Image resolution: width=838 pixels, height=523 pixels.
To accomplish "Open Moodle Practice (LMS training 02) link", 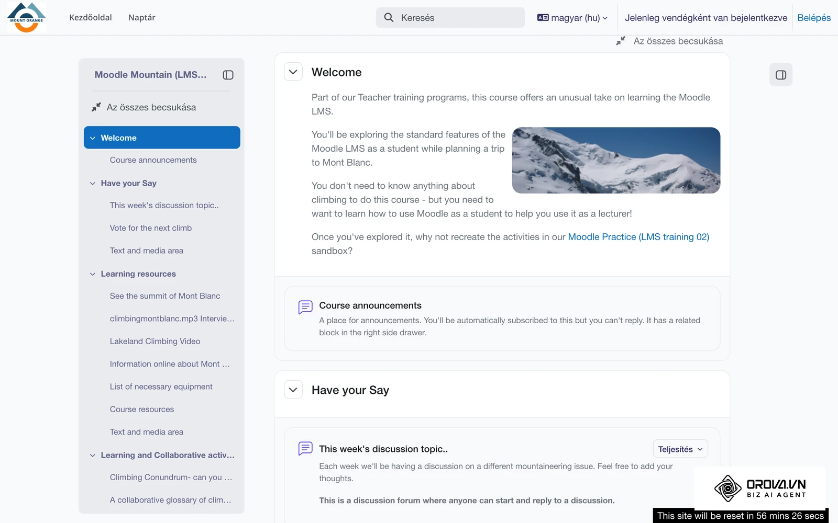I will [638, 237].
